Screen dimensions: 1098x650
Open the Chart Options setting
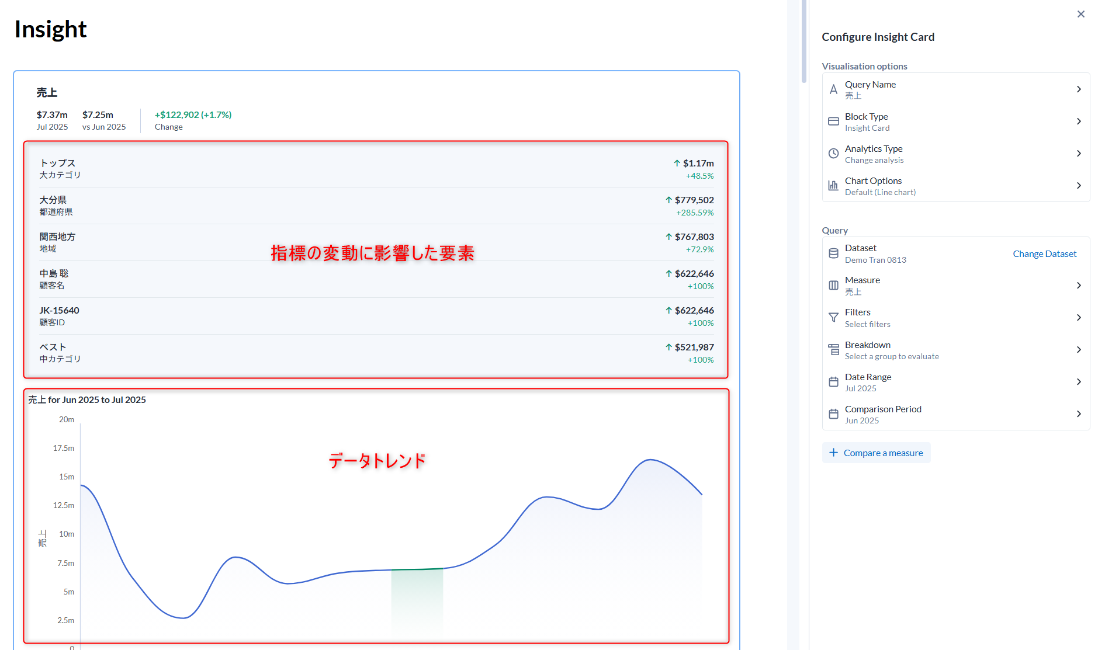tap(956, 186)
